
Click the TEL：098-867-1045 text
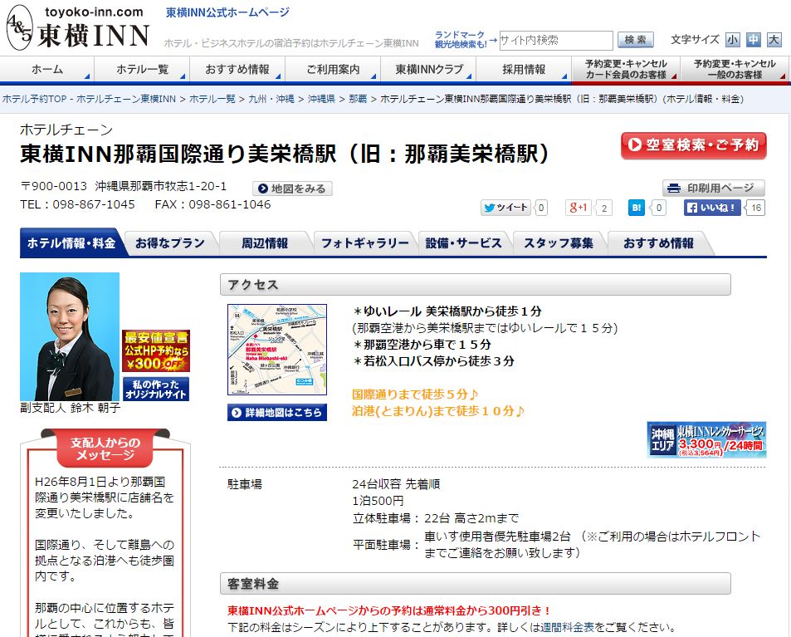78,204
